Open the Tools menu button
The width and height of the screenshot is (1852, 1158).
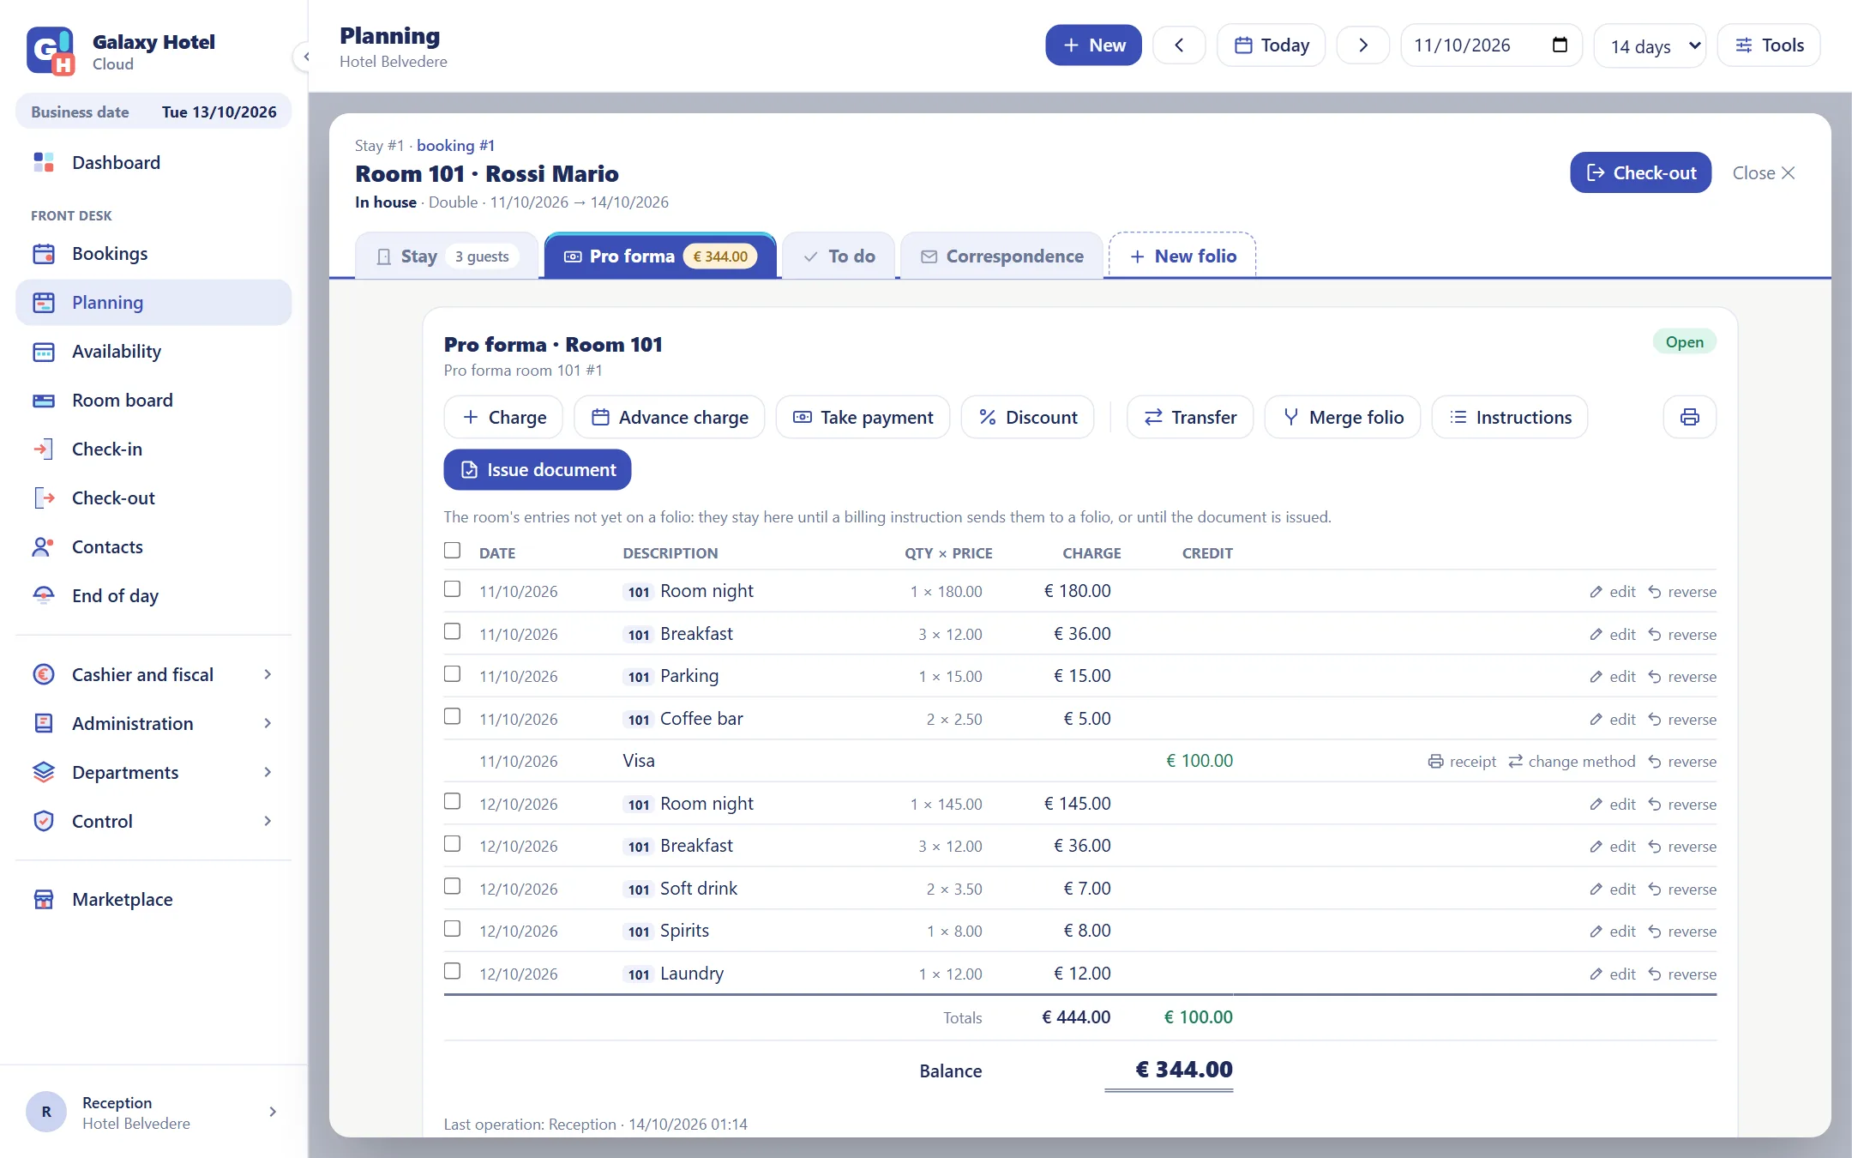click(x=1769, y=45)
